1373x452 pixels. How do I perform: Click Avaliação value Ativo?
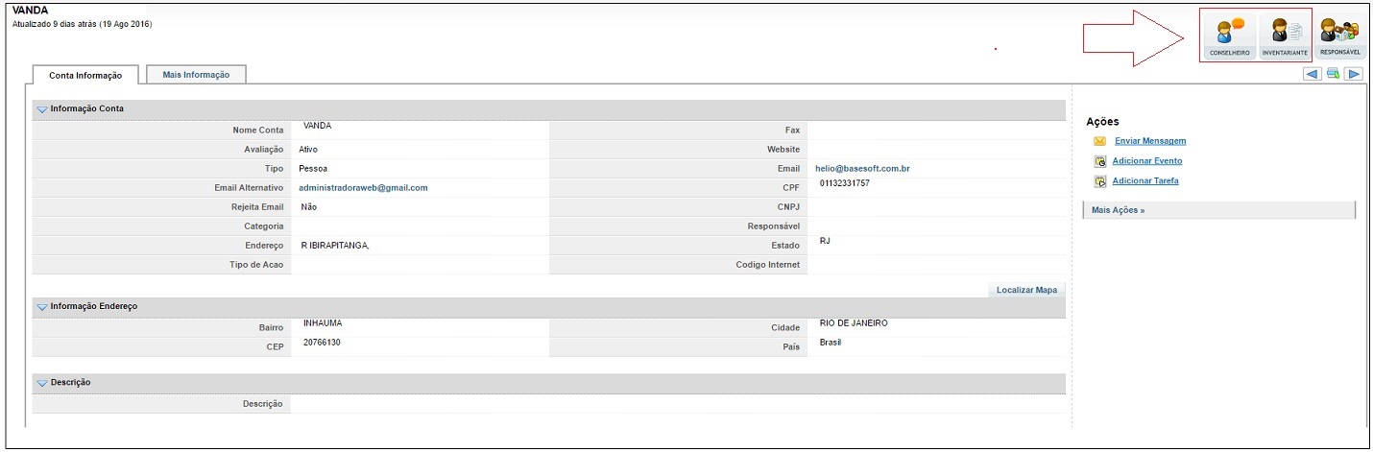pyautogui.click(x=308, y=150)
